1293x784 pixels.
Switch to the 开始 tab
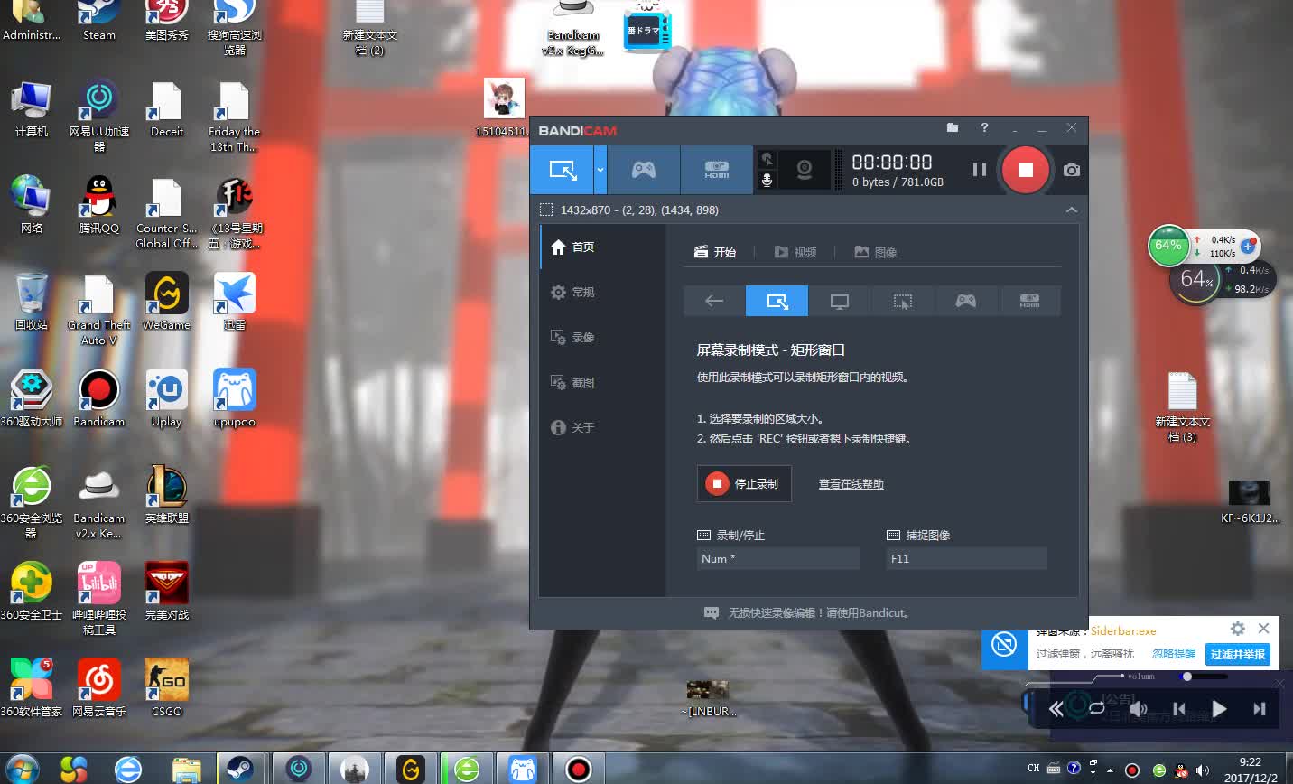(x=715, y=252)
